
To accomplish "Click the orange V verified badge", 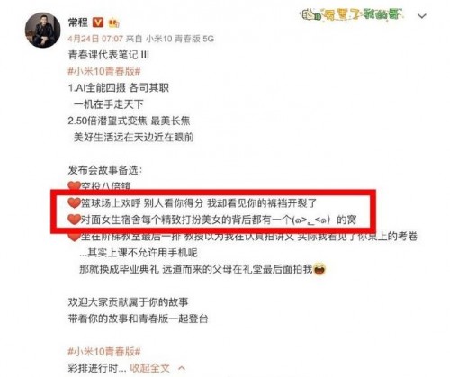I will (x=98, y=22).
